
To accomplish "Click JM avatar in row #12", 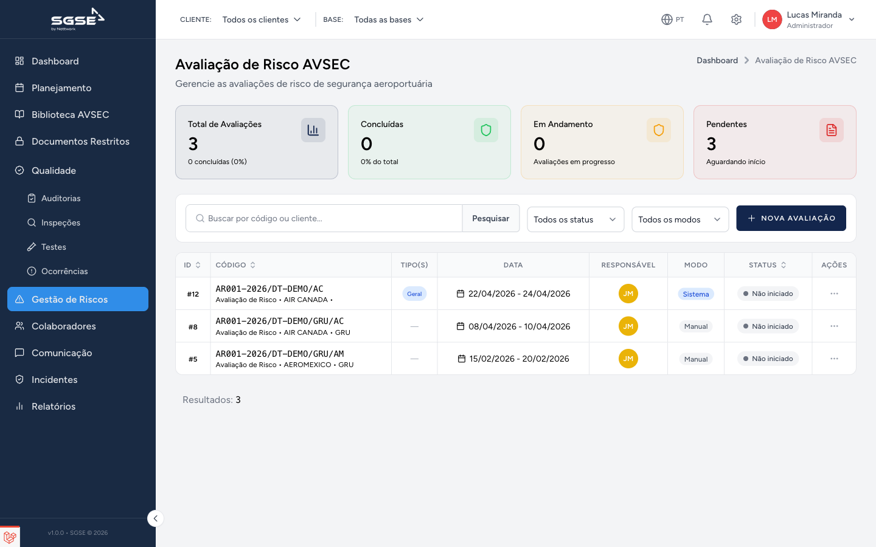I will [628, 294].
